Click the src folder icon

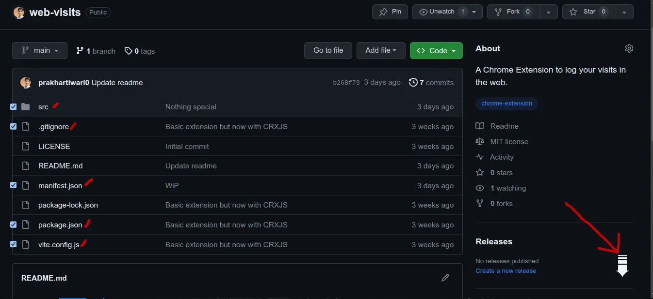tap(25, 106)
